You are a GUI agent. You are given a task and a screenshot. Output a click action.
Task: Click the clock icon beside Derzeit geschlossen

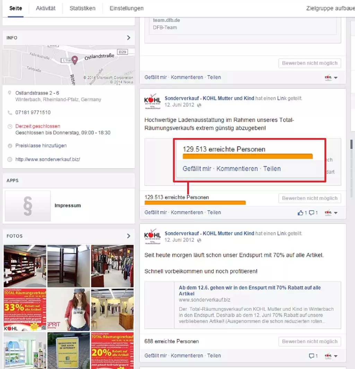10,126
